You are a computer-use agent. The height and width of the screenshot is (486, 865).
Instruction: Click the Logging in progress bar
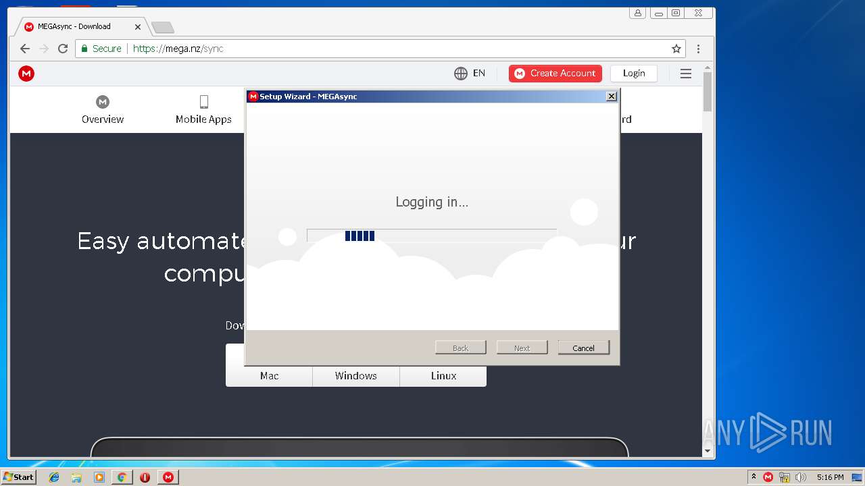coord(432,236)
